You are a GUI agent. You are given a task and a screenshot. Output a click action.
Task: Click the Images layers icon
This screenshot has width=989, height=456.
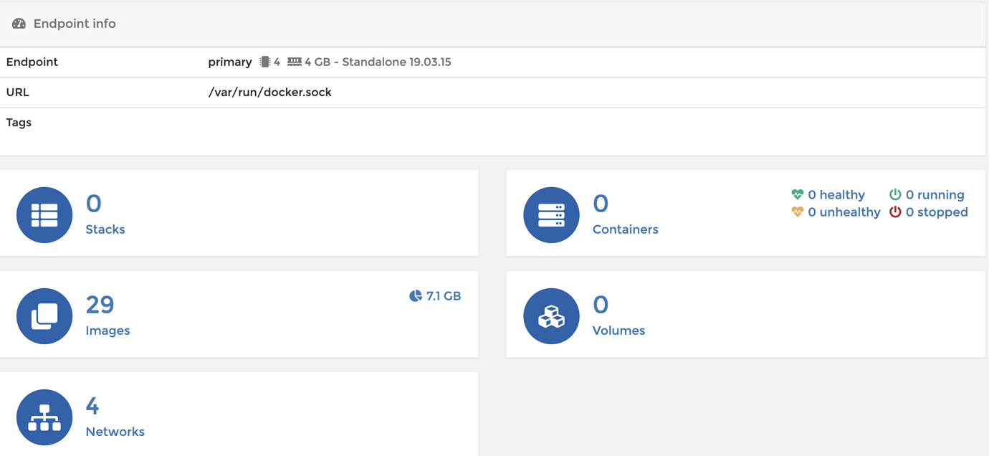44,315
